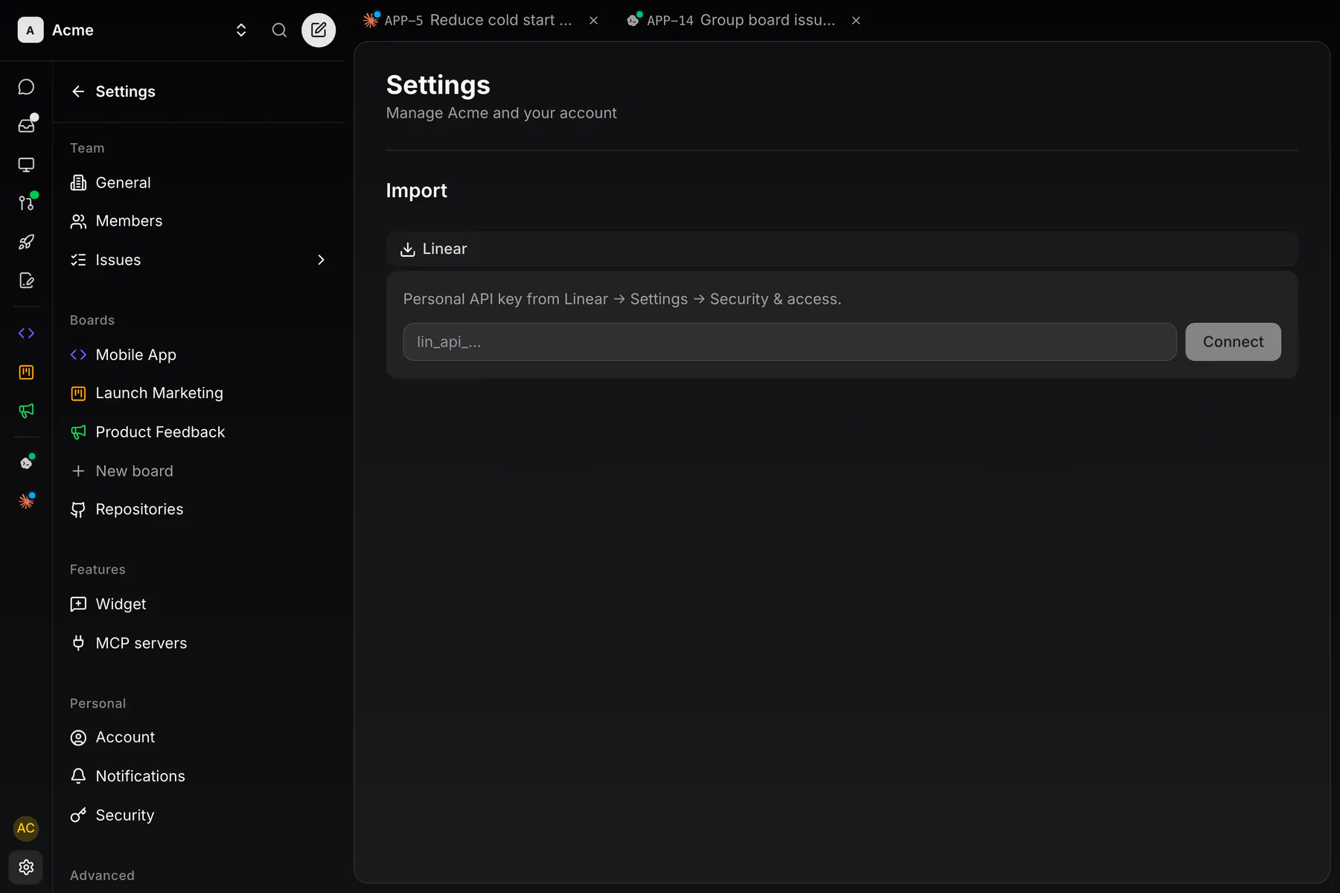Open the settings gear icon at bottom
This screenshot has height=893, width=1340.
point(26,867)
